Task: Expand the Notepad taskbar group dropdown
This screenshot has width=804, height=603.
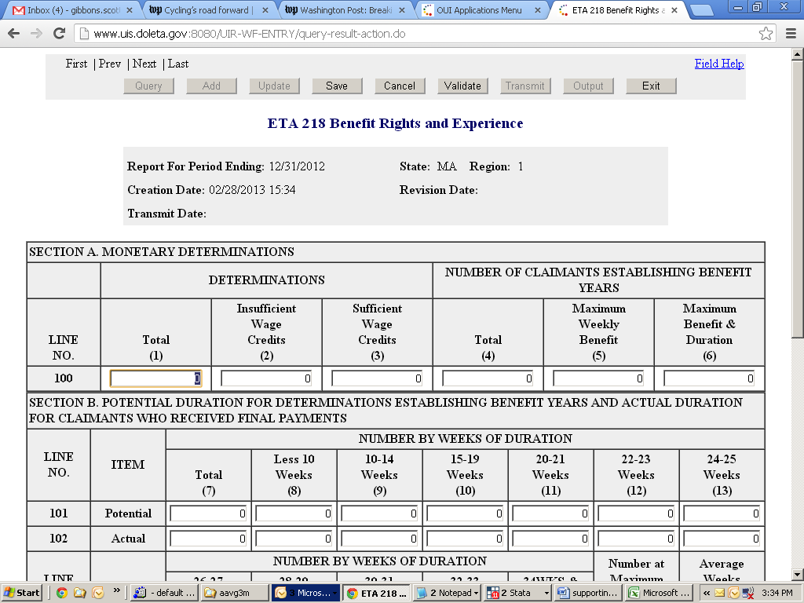Action: (x=477, y=594)
